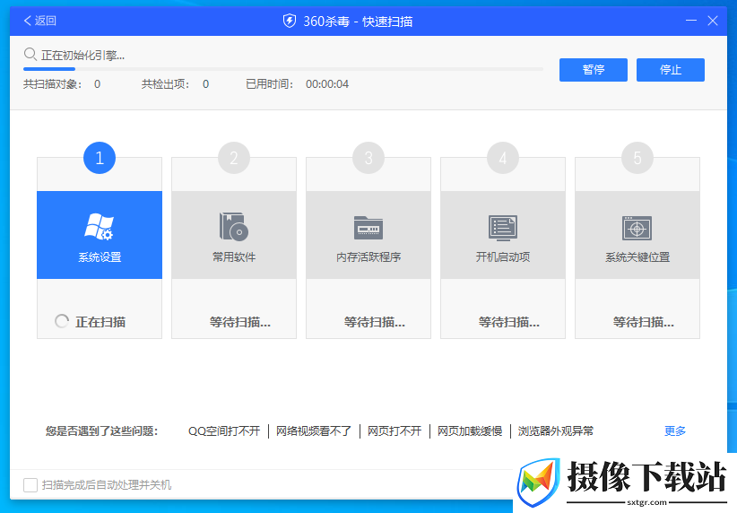The image size is (737, 513).
Task: Click the elapsed time 00:00:04
Action: tap(327, 84)
